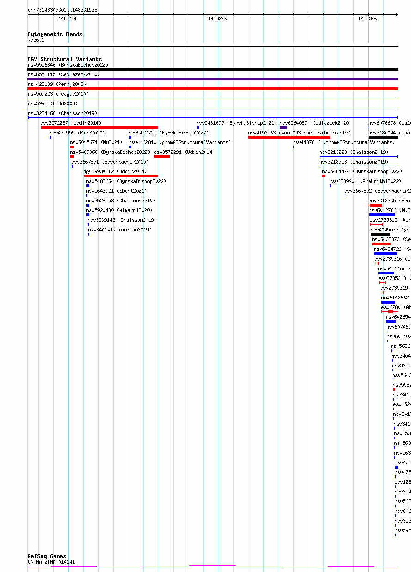
Task: Click the 148330k ruler position marker
Action: click(x=368, y=18)
